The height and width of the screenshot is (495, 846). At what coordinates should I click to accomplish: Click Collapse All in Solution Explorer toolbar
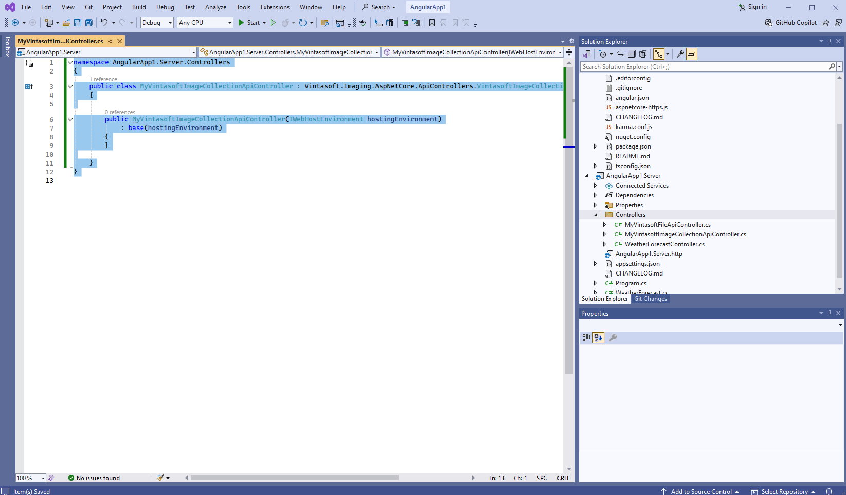pyautogui.click(x=632, y=54)
